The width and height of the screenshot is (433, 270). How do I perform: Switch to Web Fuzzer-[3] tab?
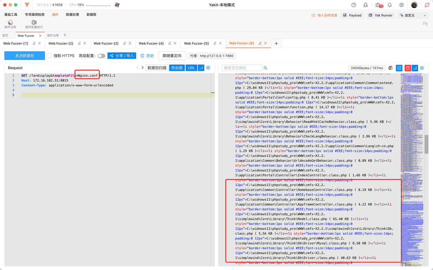106,44
